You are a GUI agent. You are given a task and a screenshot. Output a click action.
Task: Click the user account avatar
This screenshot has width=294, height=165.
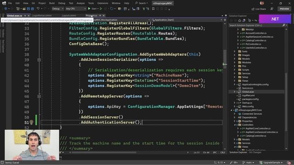(x=262, y=3)
